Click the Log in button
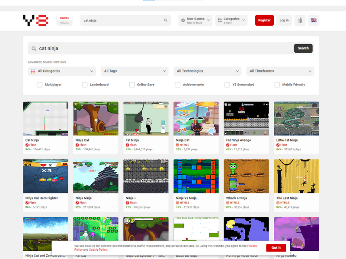 [284, 20]
